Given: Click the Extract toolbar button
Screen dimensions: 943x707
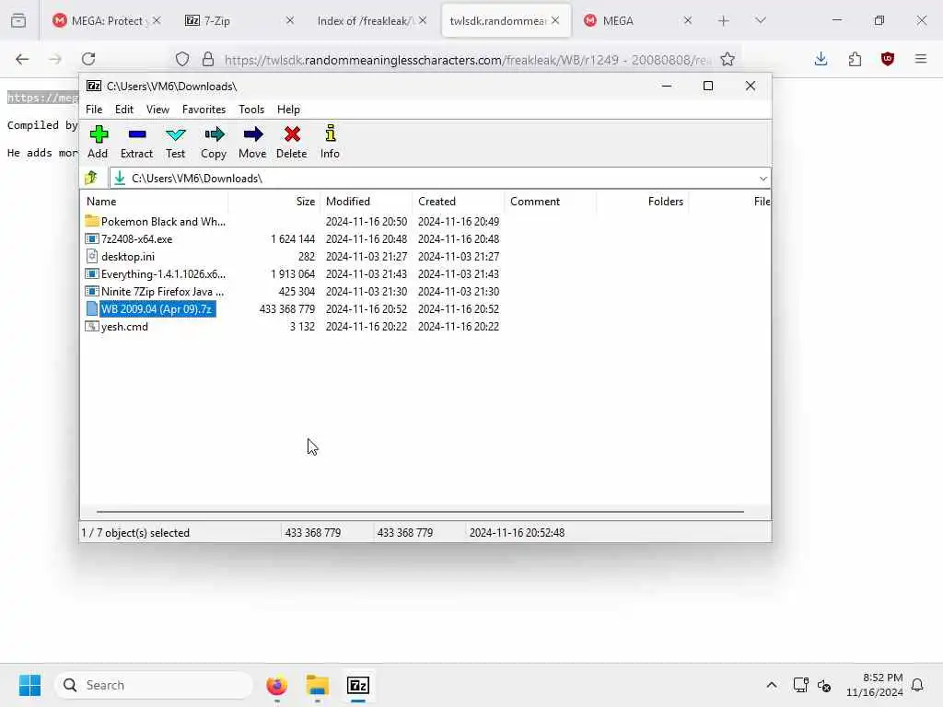Looking at the screenshot, I should pos(136,142).
